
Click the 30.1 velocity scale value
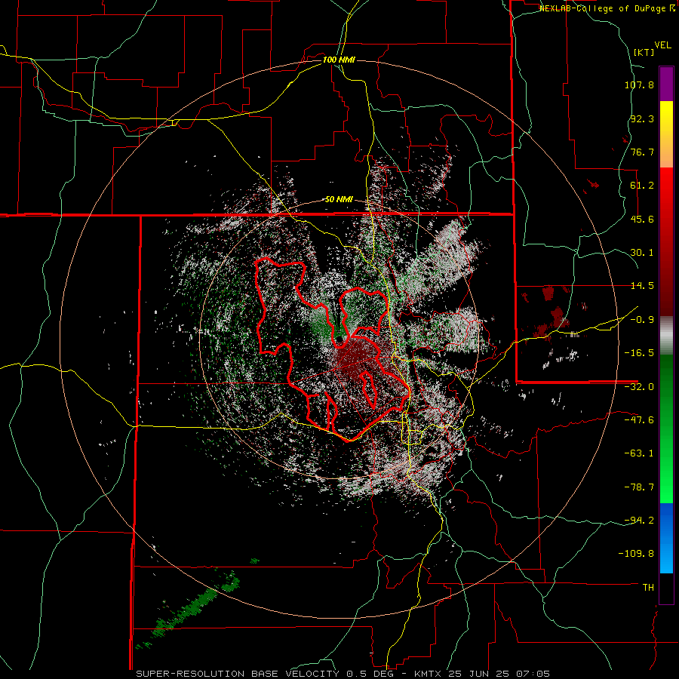coord(642,253)
